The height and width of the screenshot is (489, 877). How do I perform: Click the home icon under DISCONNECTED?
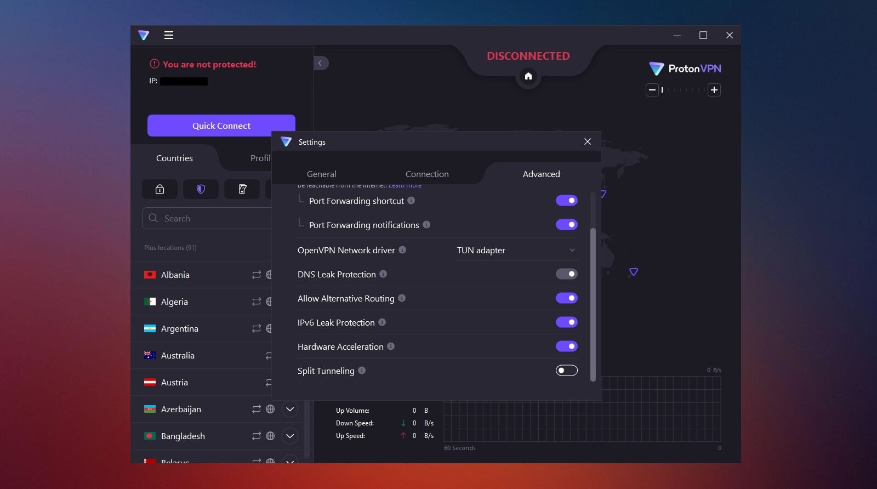pos(528,76)
